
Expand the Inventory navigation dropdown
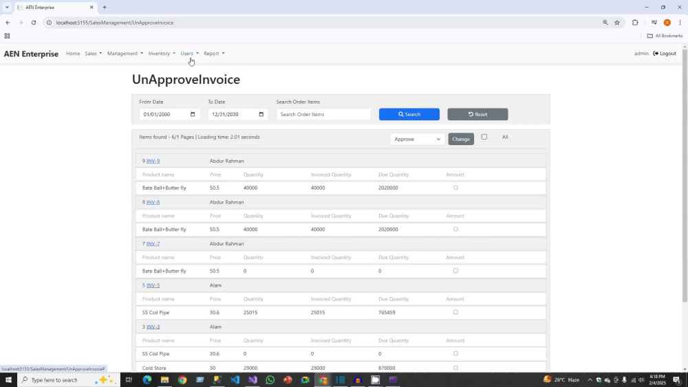pos(162,54)
